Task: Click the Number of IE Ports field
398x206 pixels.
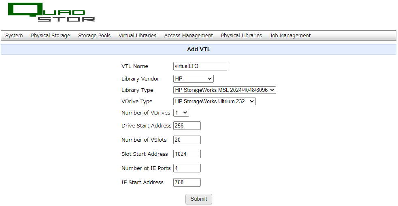Action: (x=187, y=168)
